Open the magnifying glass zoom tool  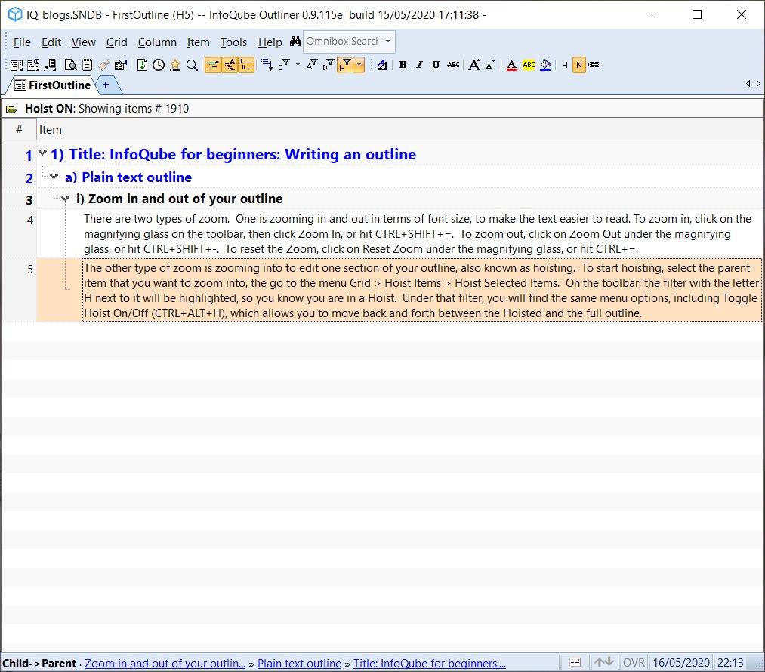(193, 65)
